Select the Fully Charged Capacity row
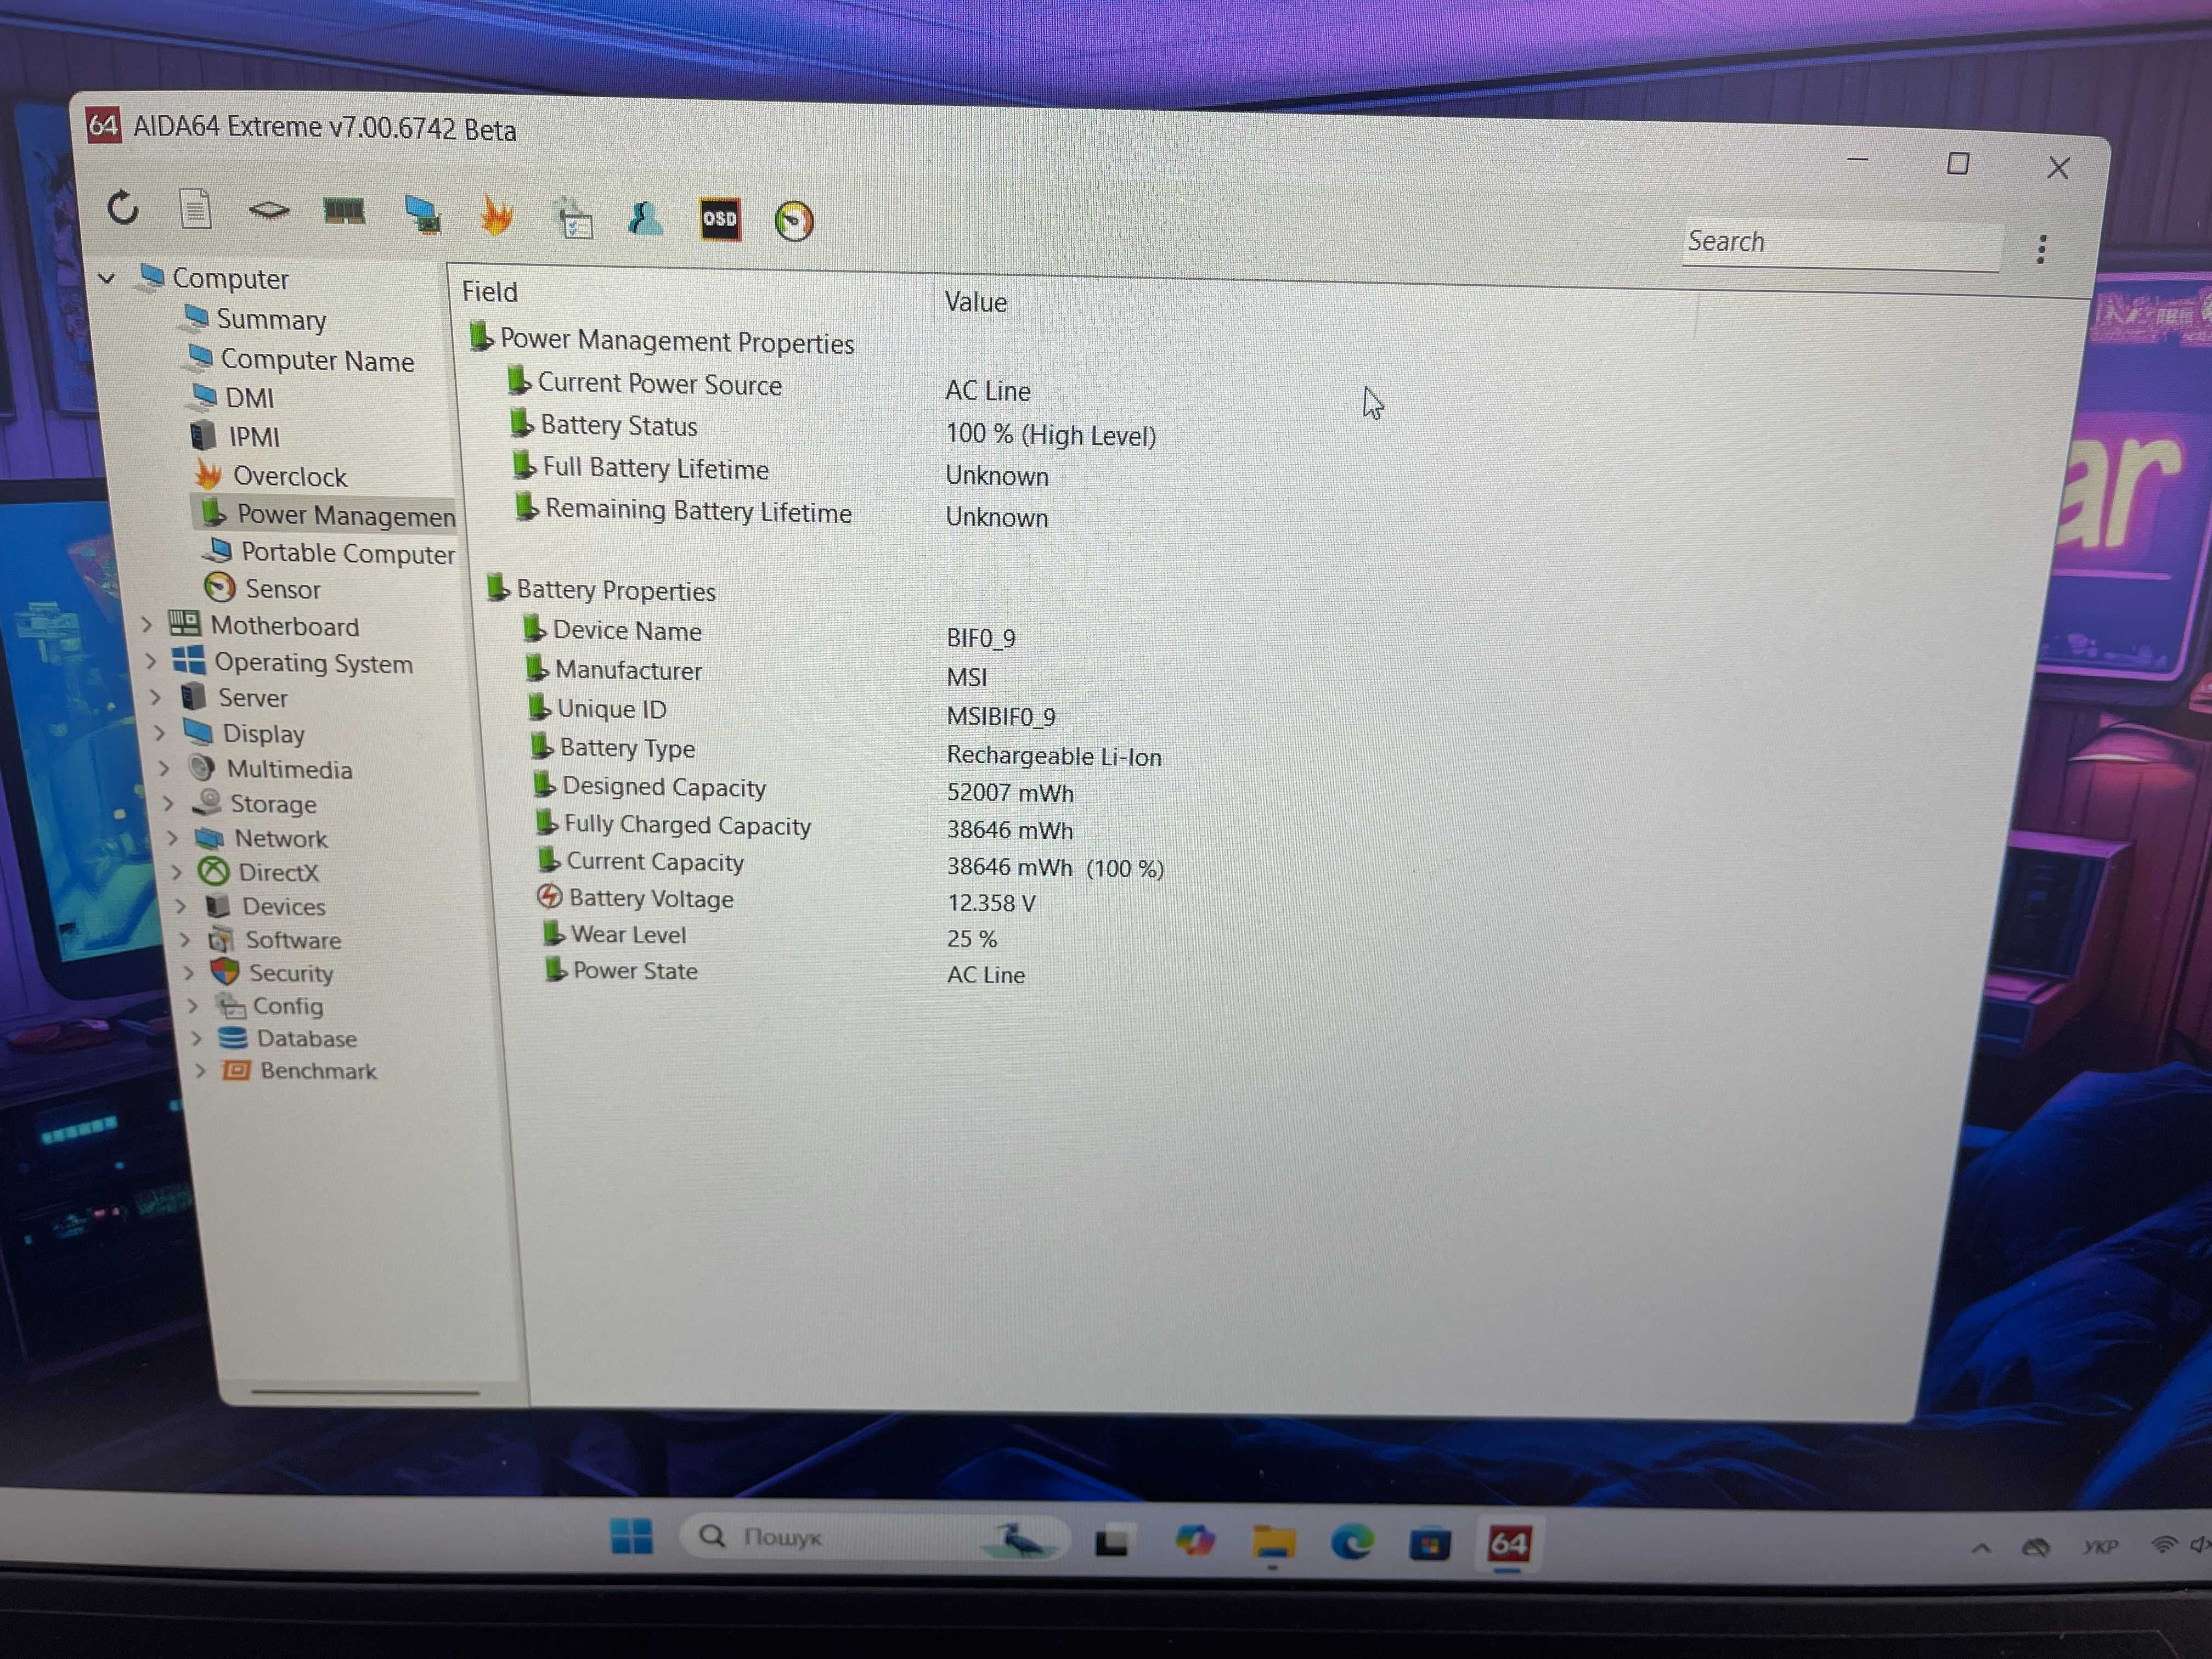Screen dimensions: 2212x1659 pos(804,827)
